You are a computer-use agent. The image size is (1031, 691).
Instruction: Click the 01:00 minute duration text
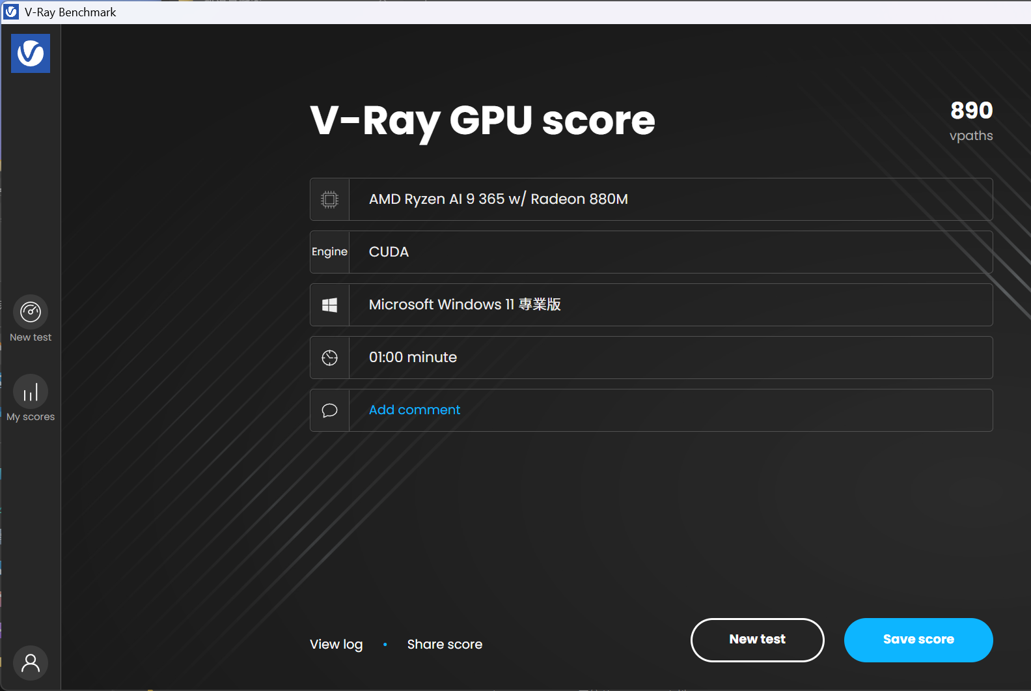tap(413, 358)
